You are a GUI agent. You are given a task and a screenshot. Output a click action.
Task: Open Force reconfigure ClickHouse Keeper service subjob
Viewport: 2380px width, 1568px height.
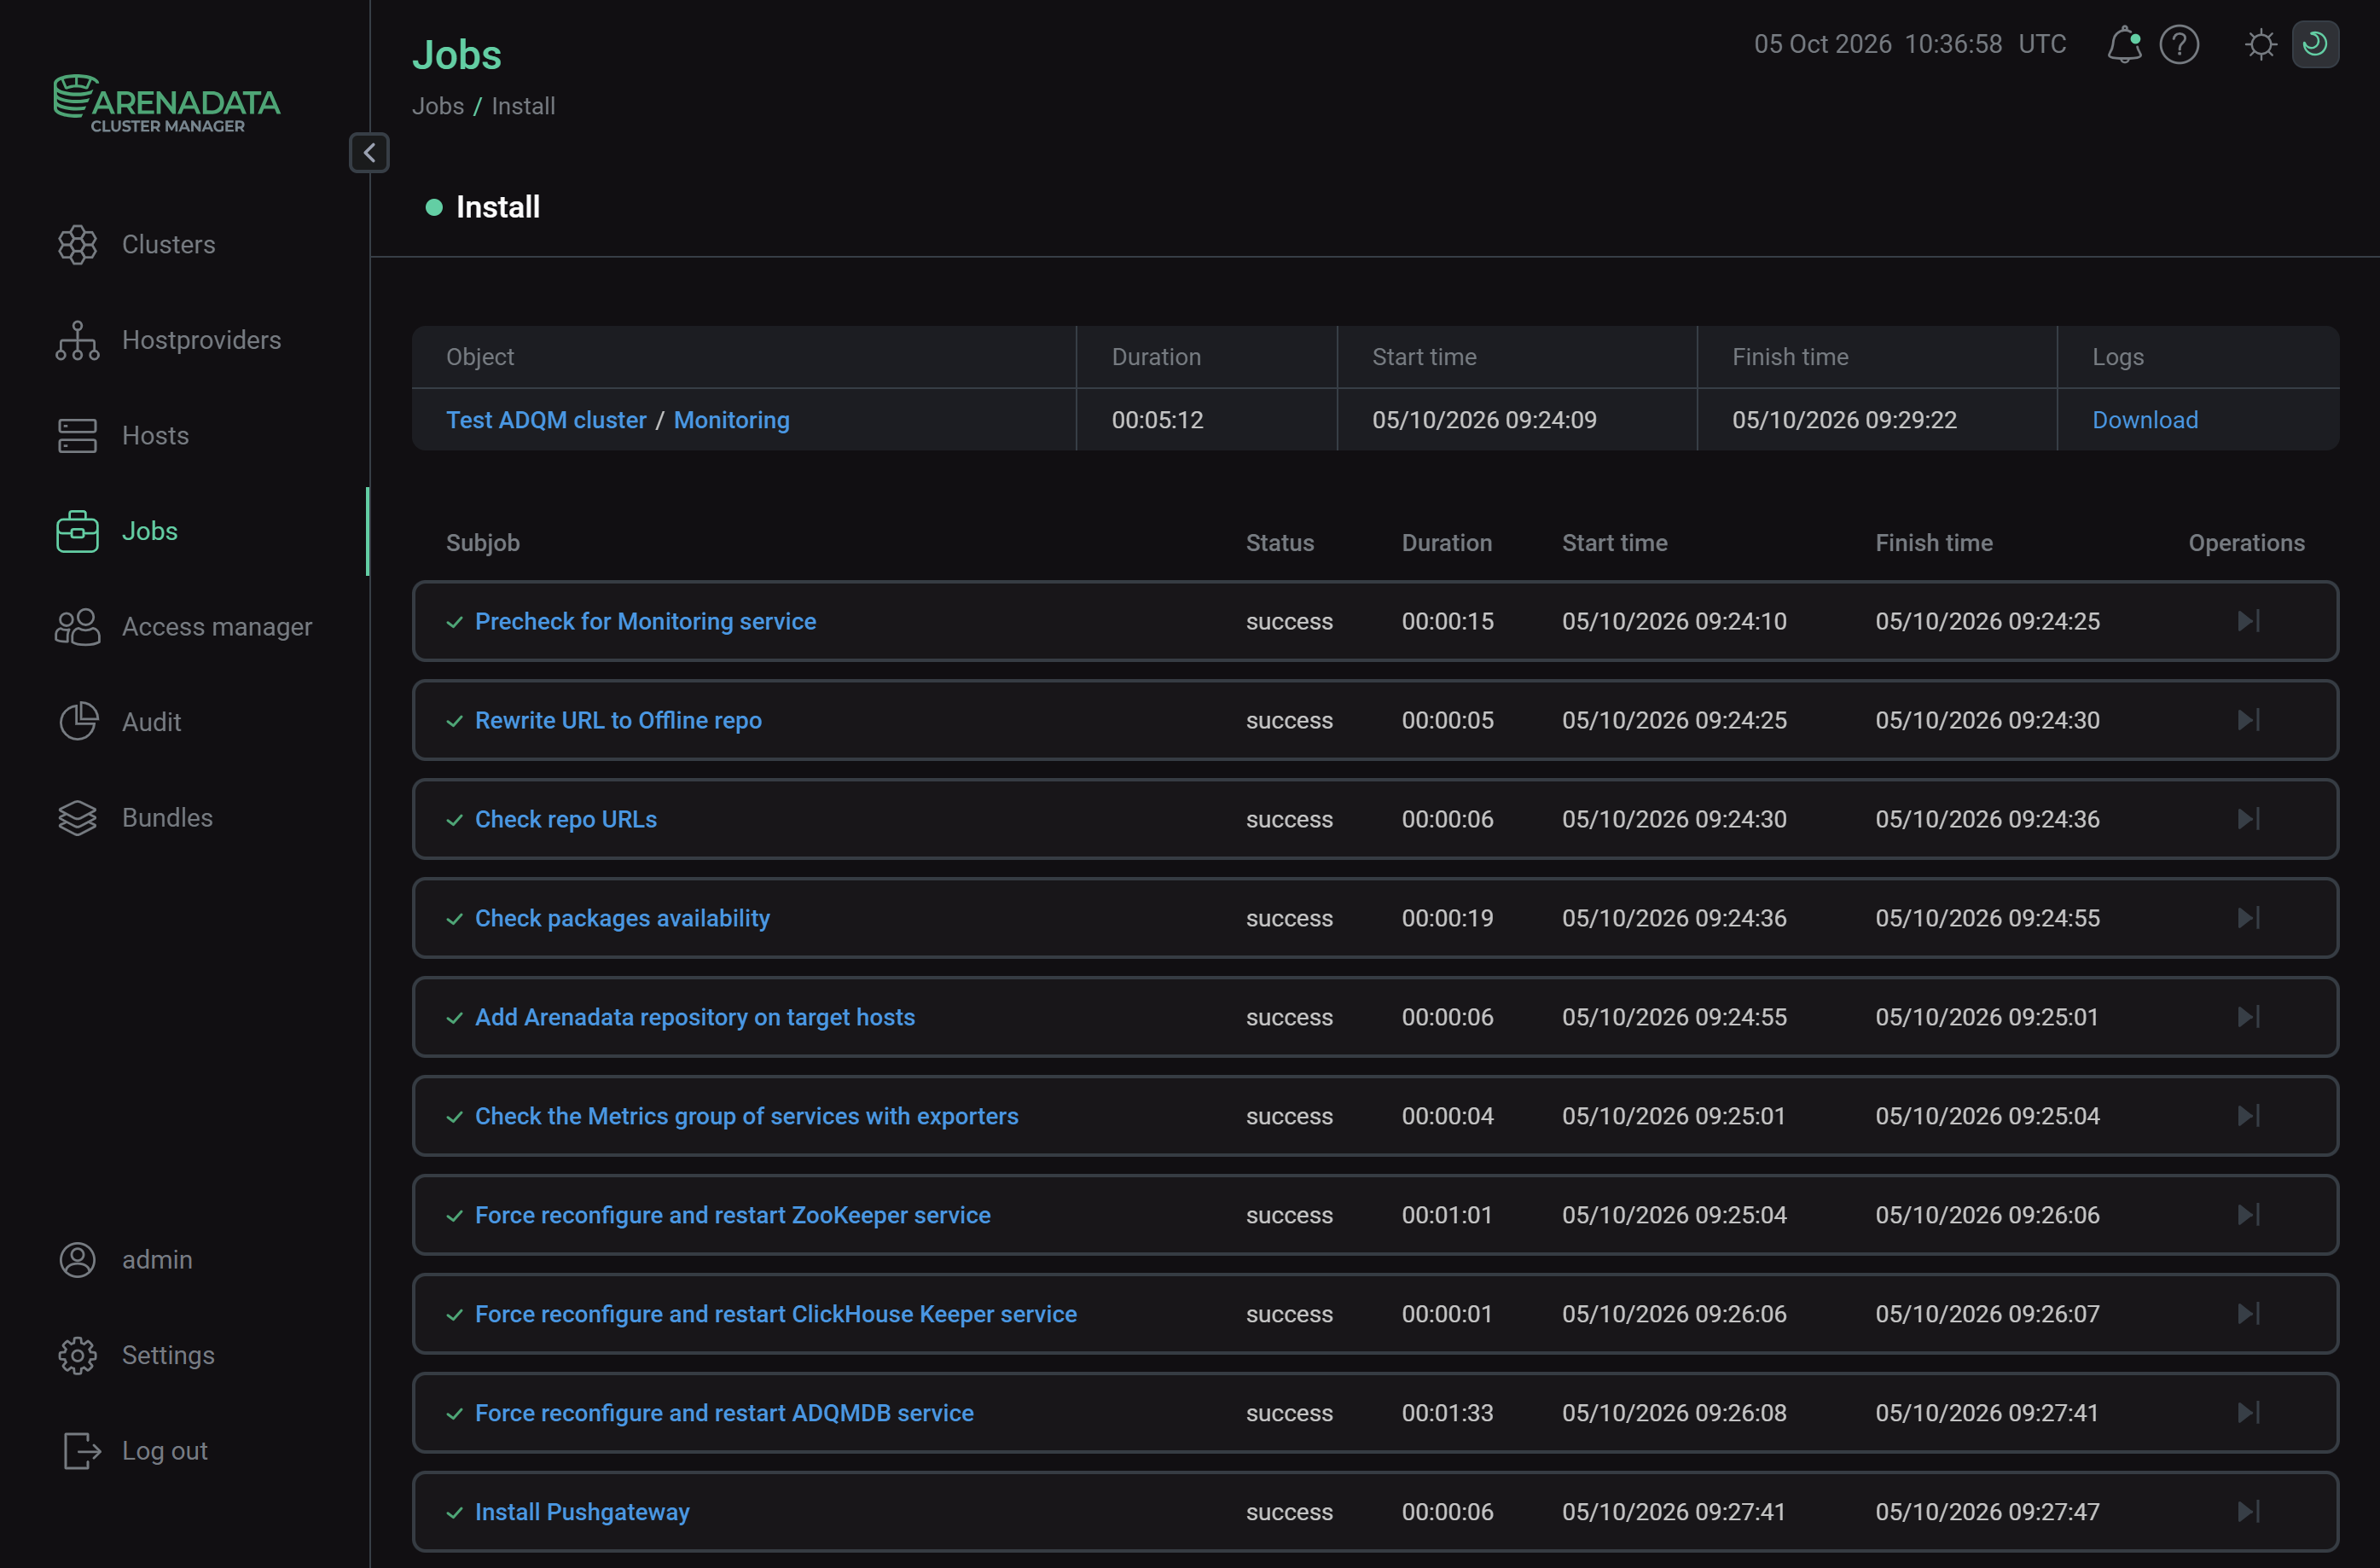tap(776, 1314)
